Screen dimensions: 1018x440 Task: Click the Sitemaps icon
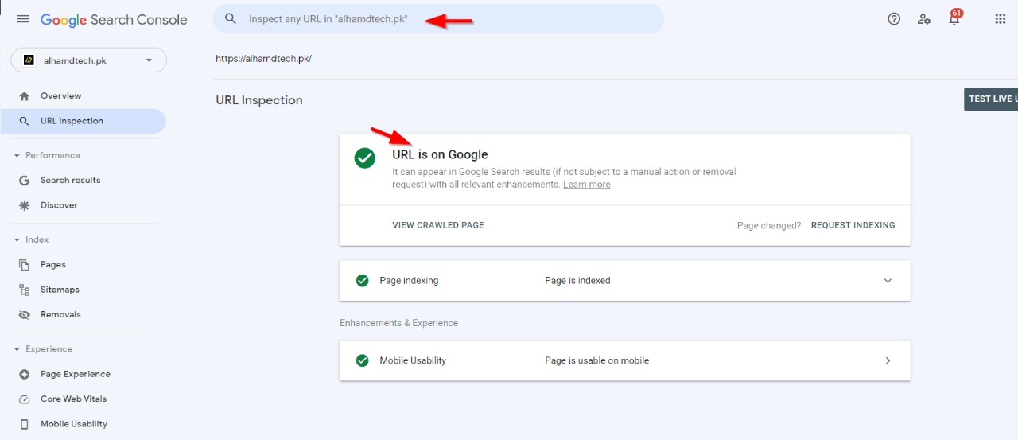(x=25, y=290)
